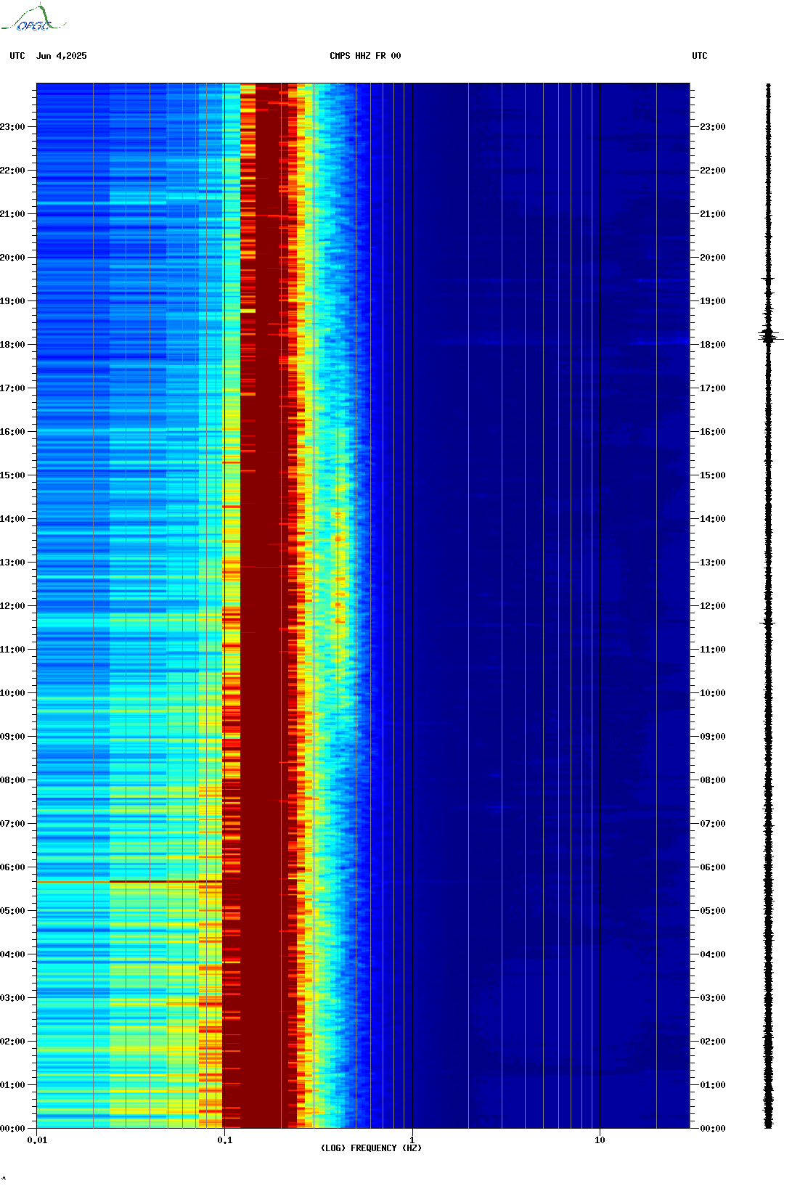Click the 06:00 label on left time axis
Viewport: 800px width, 1186px height.
[13, 867]
